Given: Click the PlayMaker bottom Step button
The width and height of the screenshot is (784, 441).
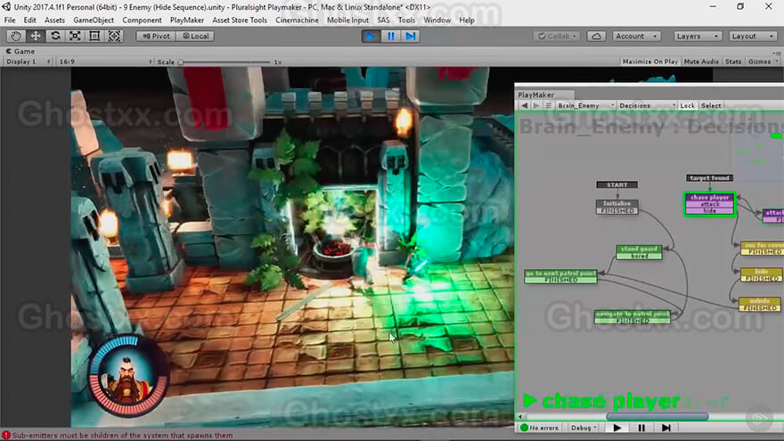Looking at the screenshot, I should (666, 428).
